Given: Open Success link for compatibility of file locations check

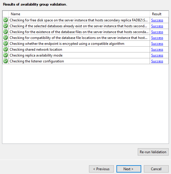Looking at the screenshot, I should pos(157,38).
